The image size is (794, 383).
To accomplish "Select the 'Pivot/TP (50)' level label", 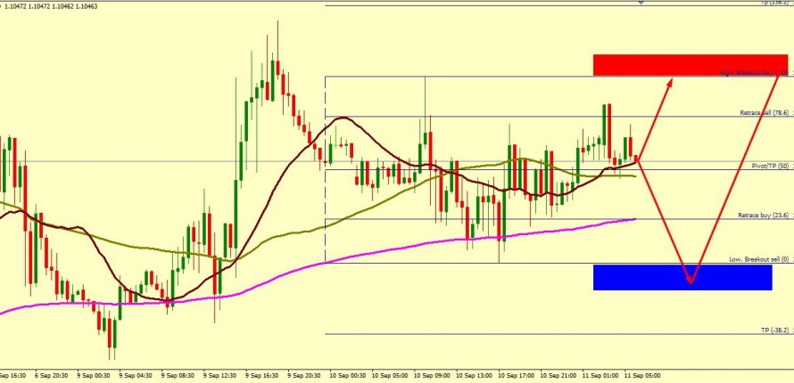I will click(770, 166).
